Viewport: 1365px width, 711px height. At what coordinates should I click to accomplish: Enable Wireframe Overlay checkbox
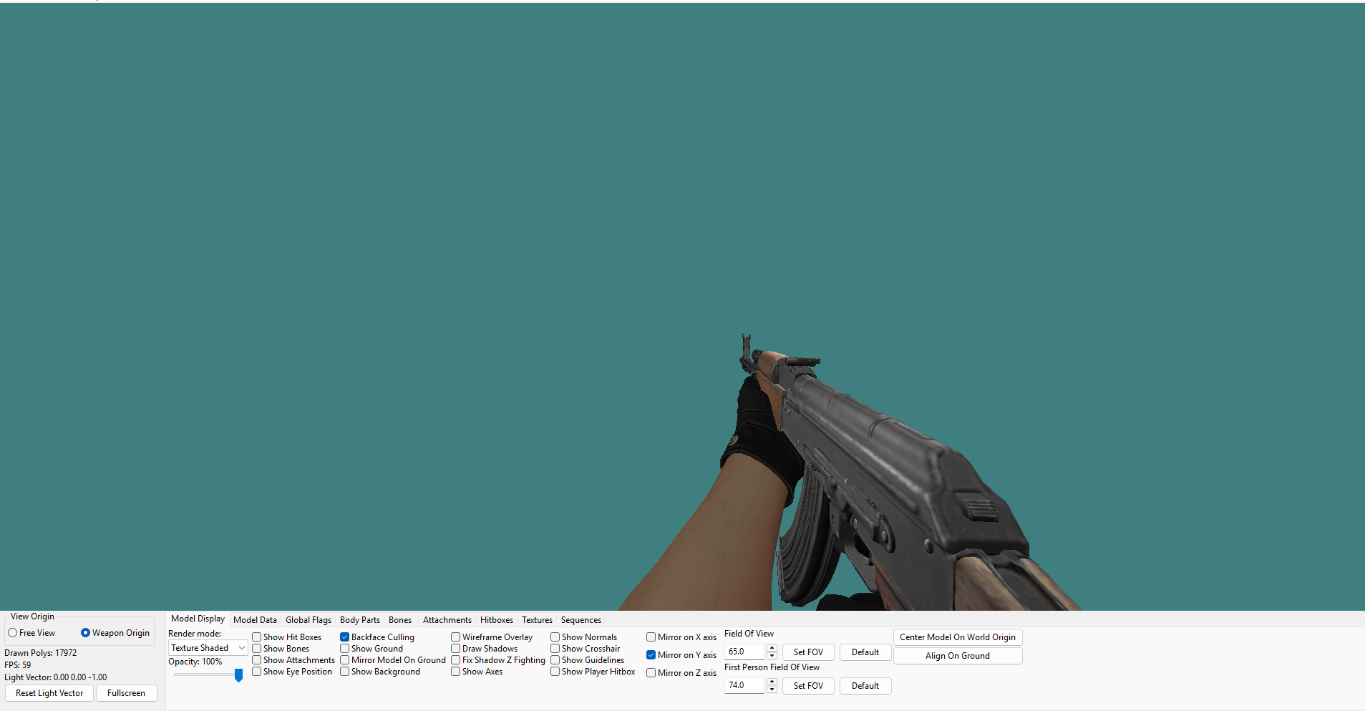[x=455, y=637]
